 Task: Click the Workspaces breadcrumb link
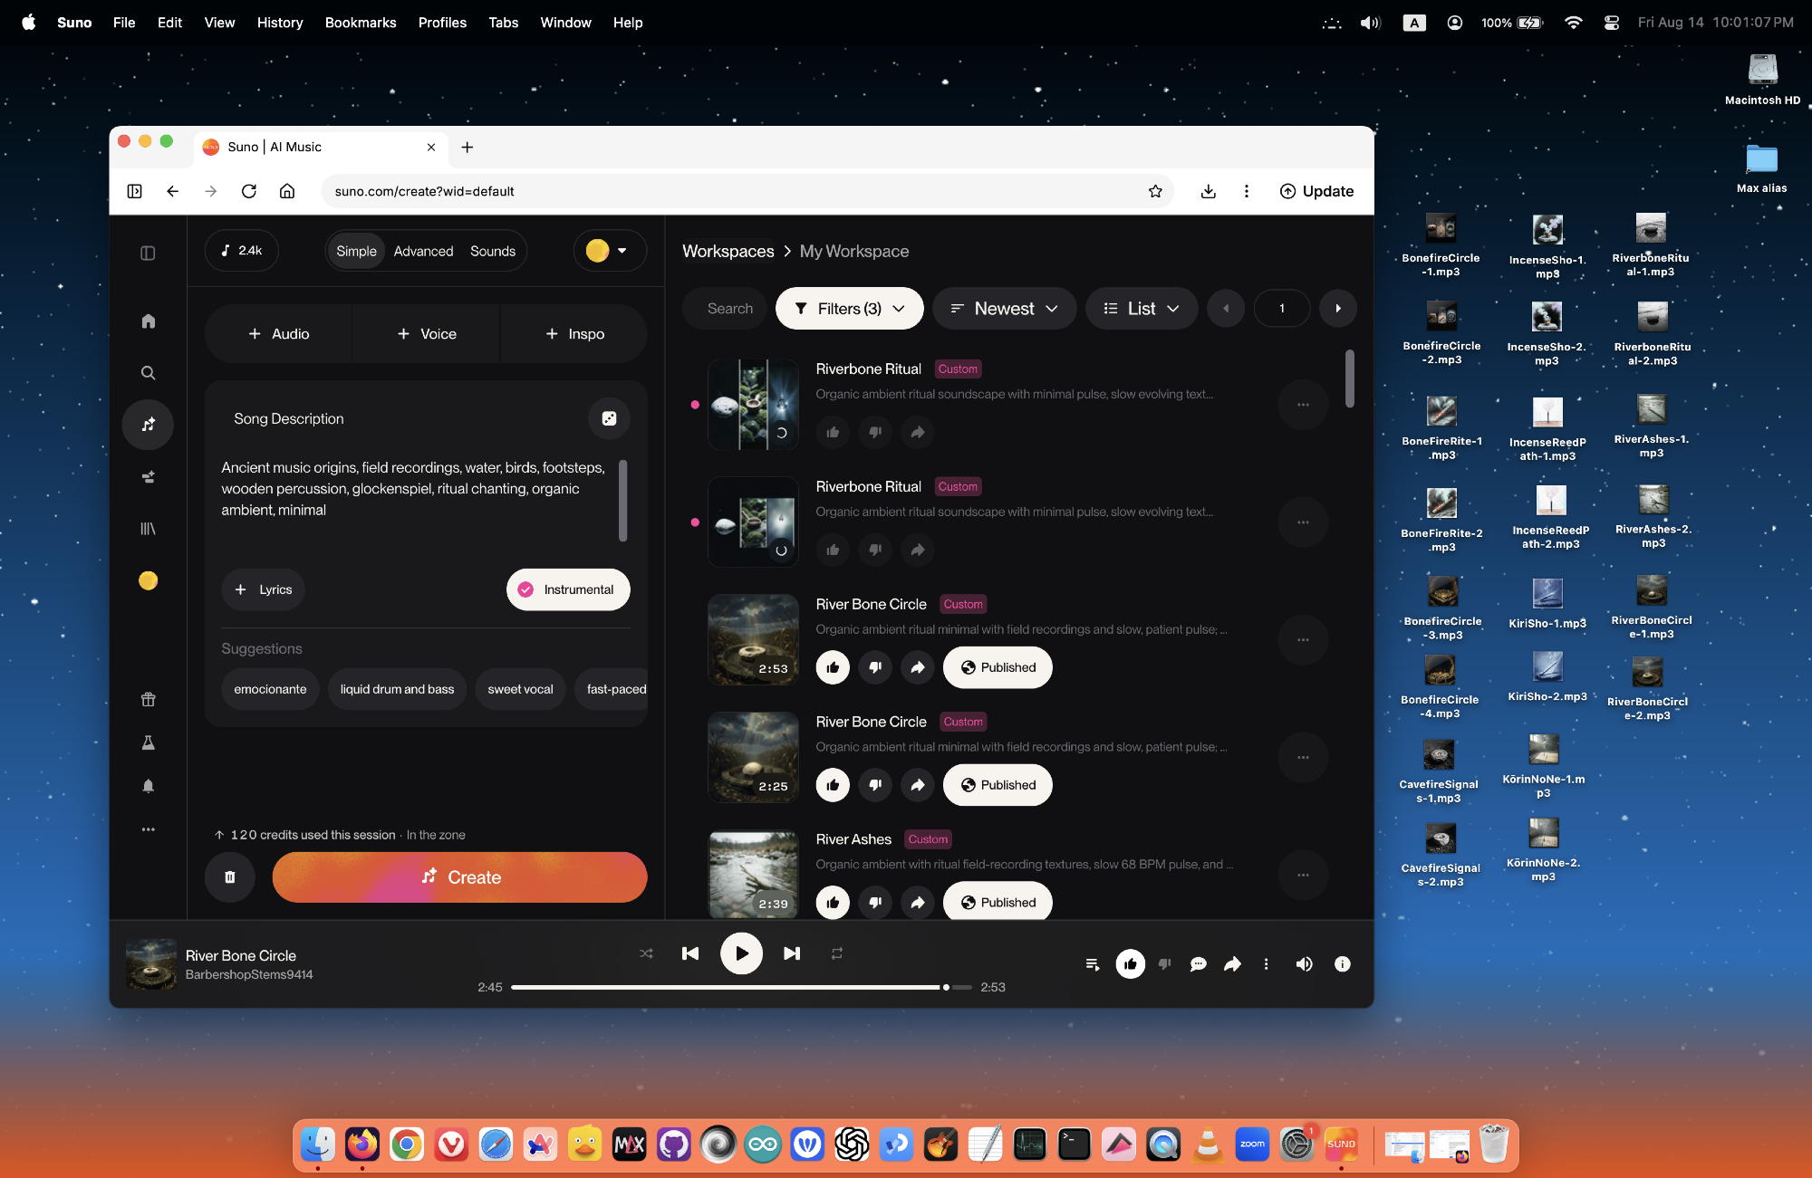pos(728,251)
